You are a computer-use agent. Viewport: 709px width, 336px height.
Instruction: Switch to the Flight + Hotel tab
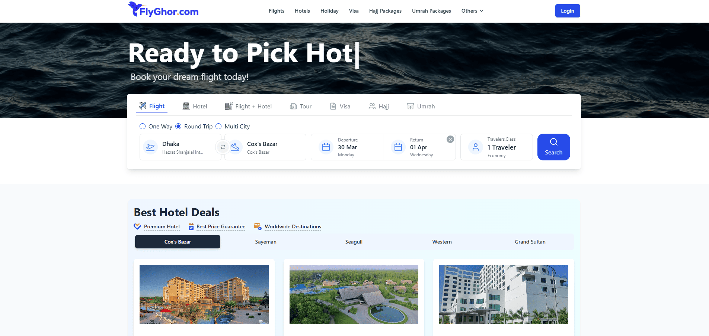248,106
